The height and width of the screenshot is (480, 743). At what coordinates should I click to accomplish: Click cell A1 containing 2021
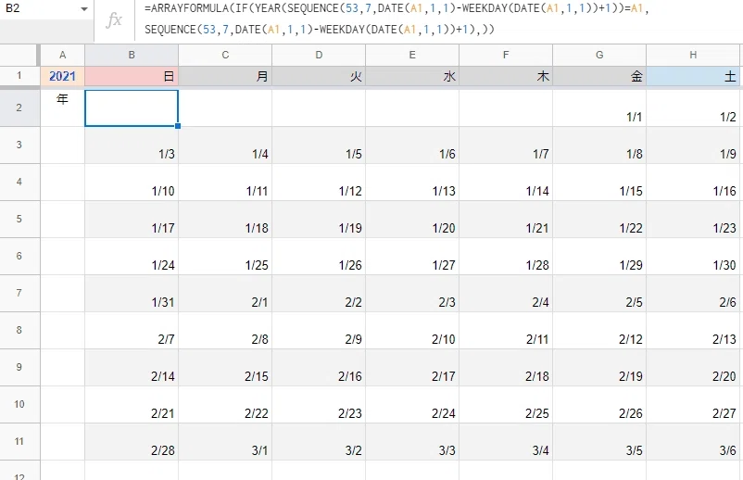pyautogui.click(x=63, y=76)
